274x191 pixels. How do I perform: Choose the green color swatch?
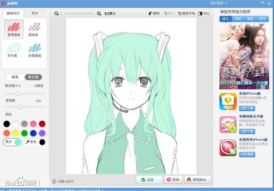pyautogui.click(x=25, y=133)
